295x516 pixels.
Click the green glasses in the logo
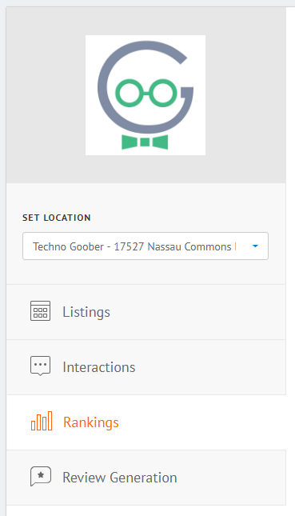tap(146, 93)
